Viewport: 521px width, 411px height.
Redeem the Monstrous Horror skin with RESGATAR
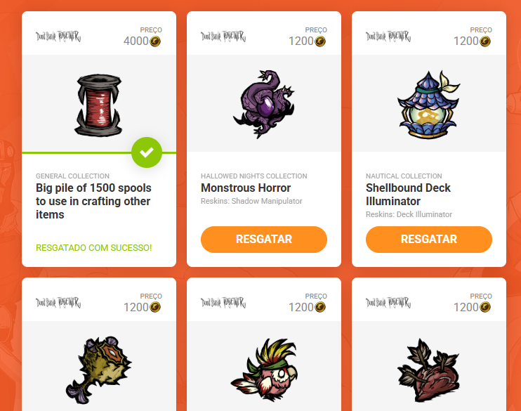click(264, 239)
